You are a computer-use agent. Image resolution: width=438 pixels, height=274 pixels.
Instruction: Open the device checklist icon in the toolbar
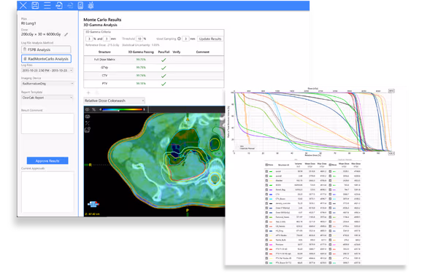80,5
